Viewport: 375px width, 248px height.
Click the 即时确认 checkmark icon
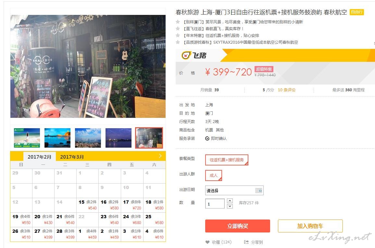pos(207,139)
